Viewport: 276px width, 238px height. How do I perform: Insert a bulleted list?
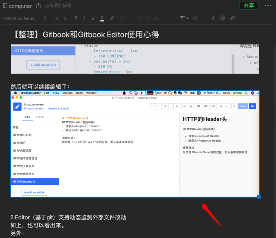pos(139,18)
